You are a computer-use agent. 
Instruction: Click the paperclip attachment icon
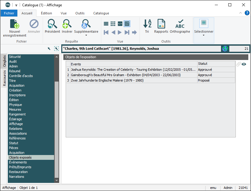238,64
